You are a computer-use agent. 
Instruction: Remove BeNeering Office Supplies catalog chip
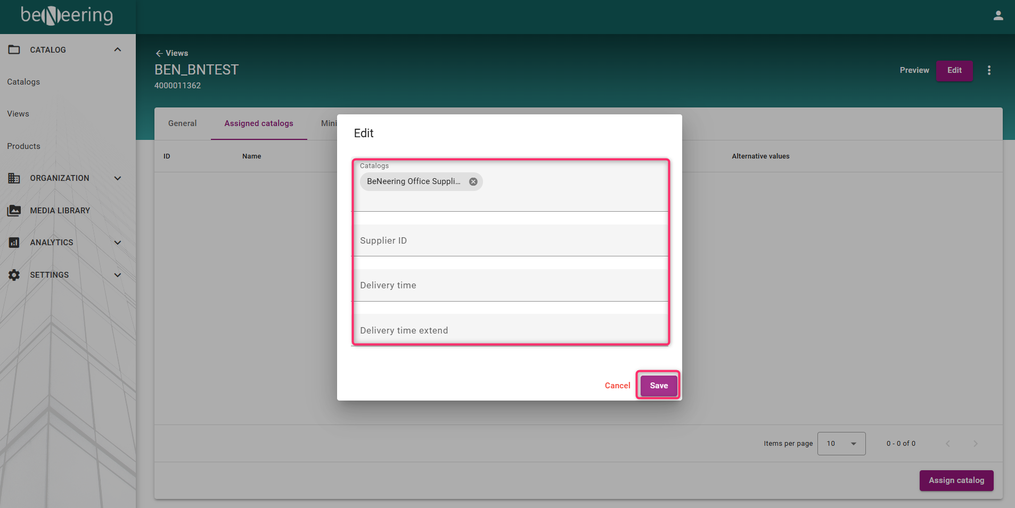(x=473, y=182)
